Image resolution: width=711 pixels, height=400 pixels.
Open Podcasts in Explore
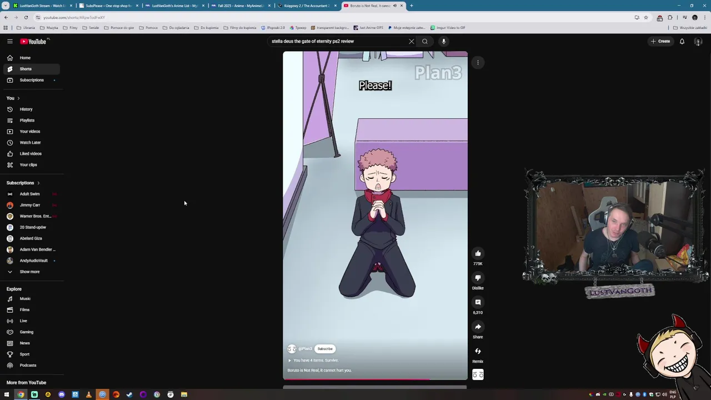click(31, 366)
